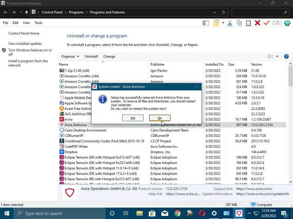Screen dimensions: 293x219
Task: Click the orange checkmark toolbar icon
Action: pyautogui.click(x=267, y=23)
